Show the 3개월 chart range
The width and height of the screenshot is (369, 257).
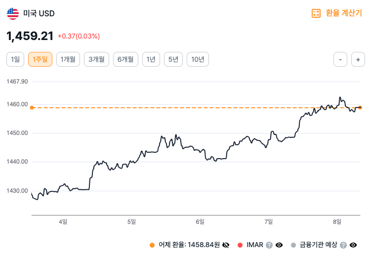(96, 59)
